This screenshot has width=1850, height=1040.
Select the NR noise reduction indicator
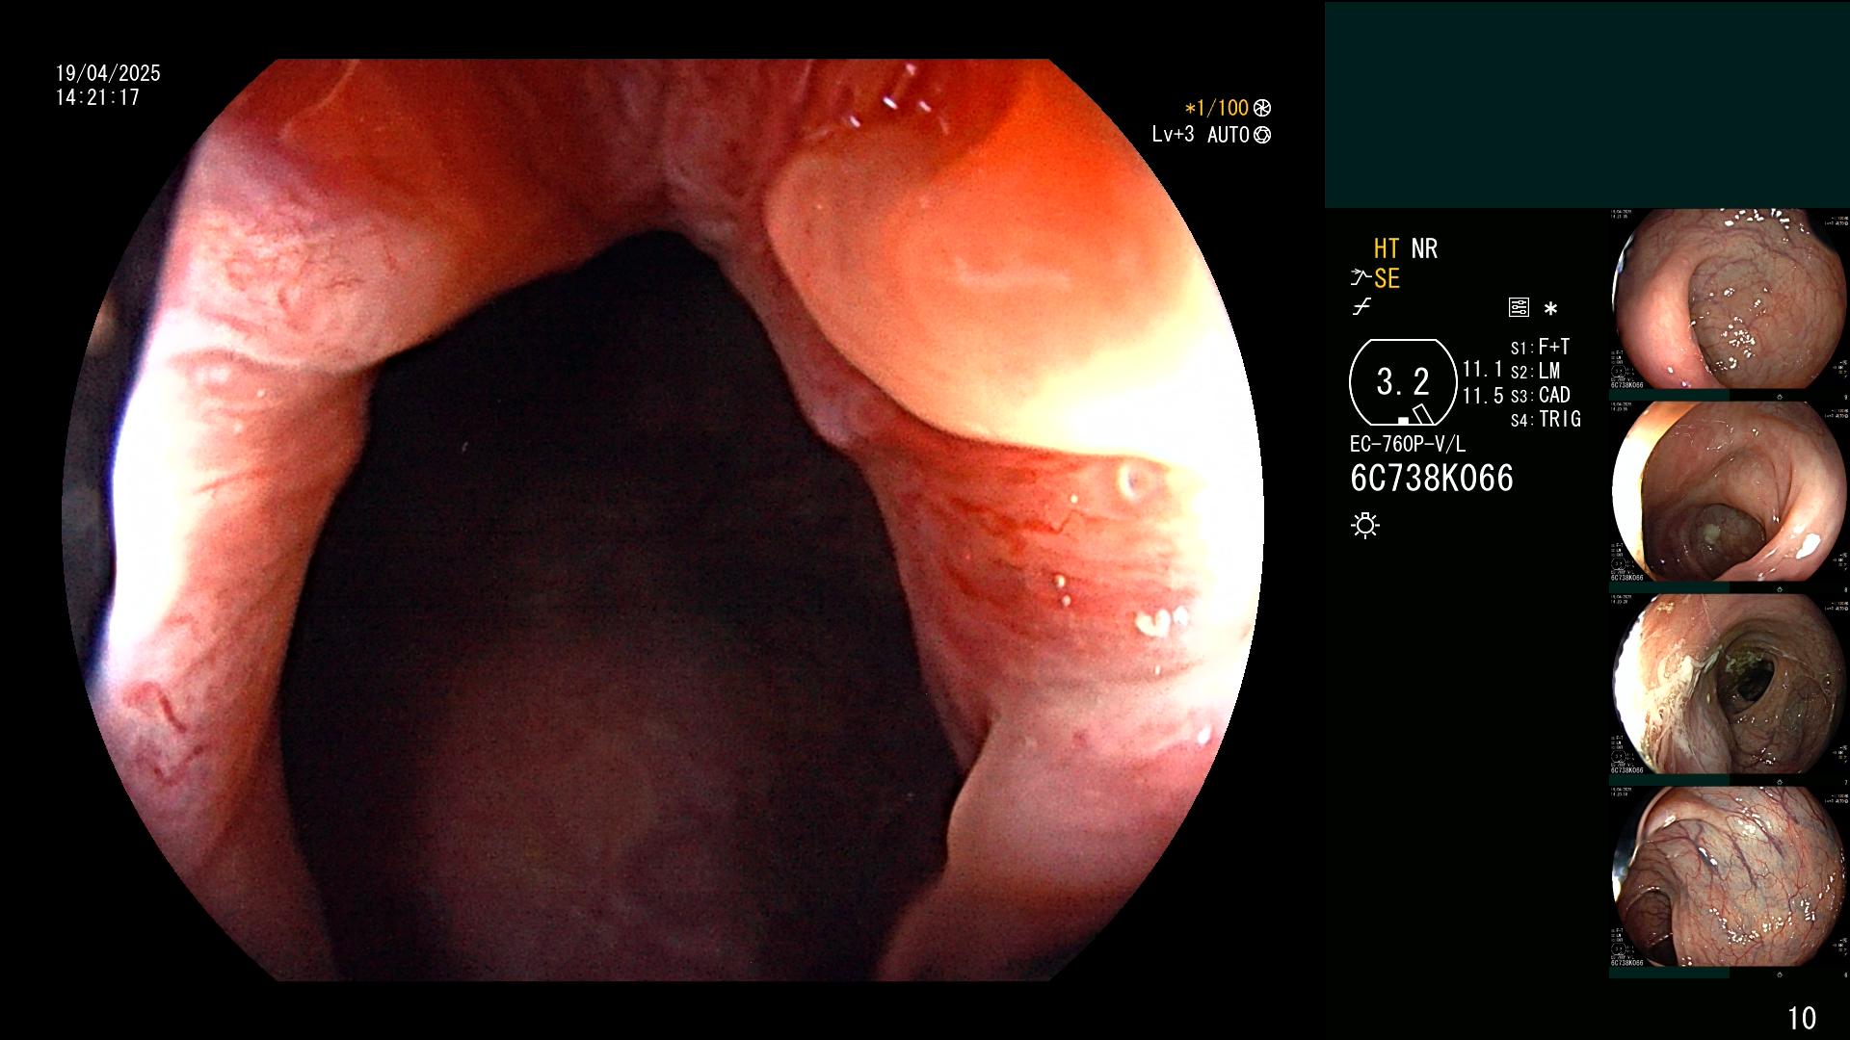(x=1424, y=249)
